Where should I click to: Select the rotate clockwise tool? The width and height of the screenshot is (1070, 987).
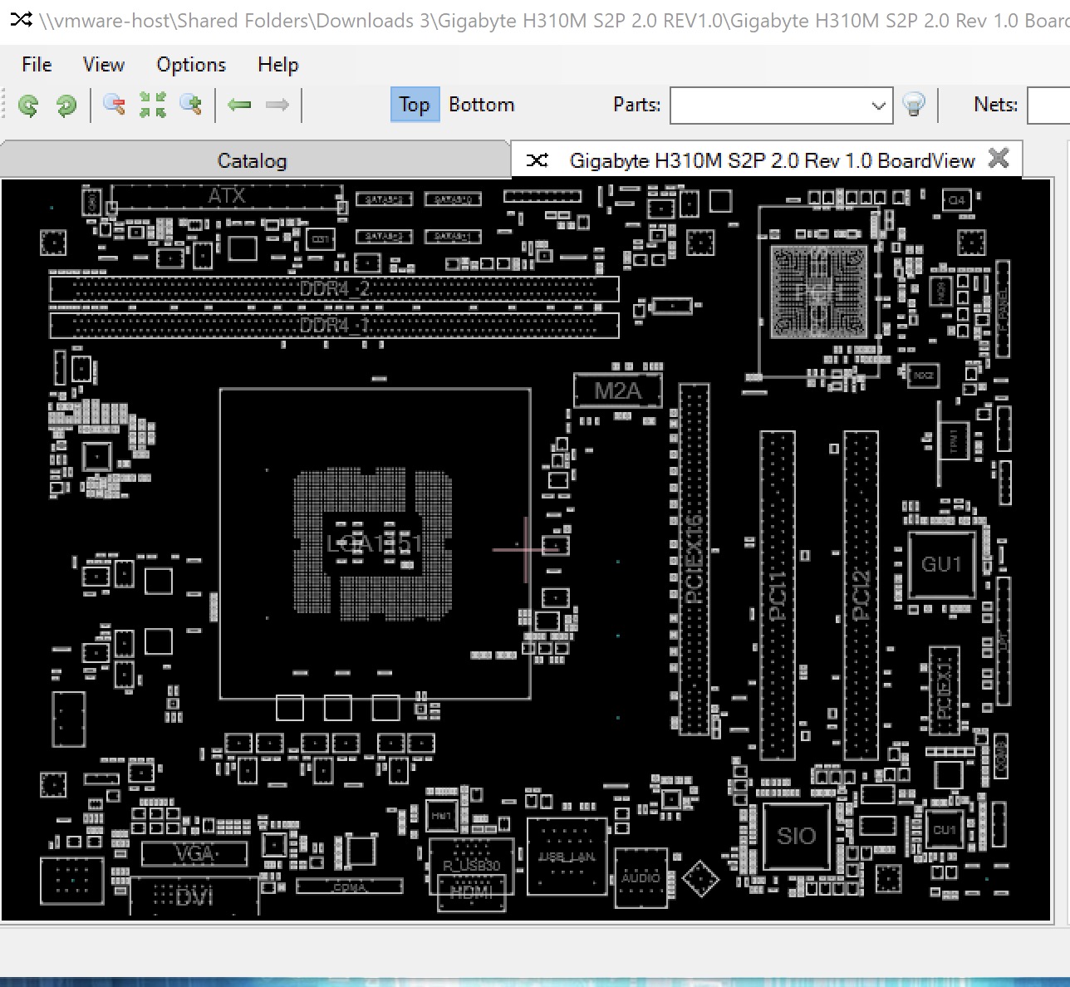click(x=66, y=106)
